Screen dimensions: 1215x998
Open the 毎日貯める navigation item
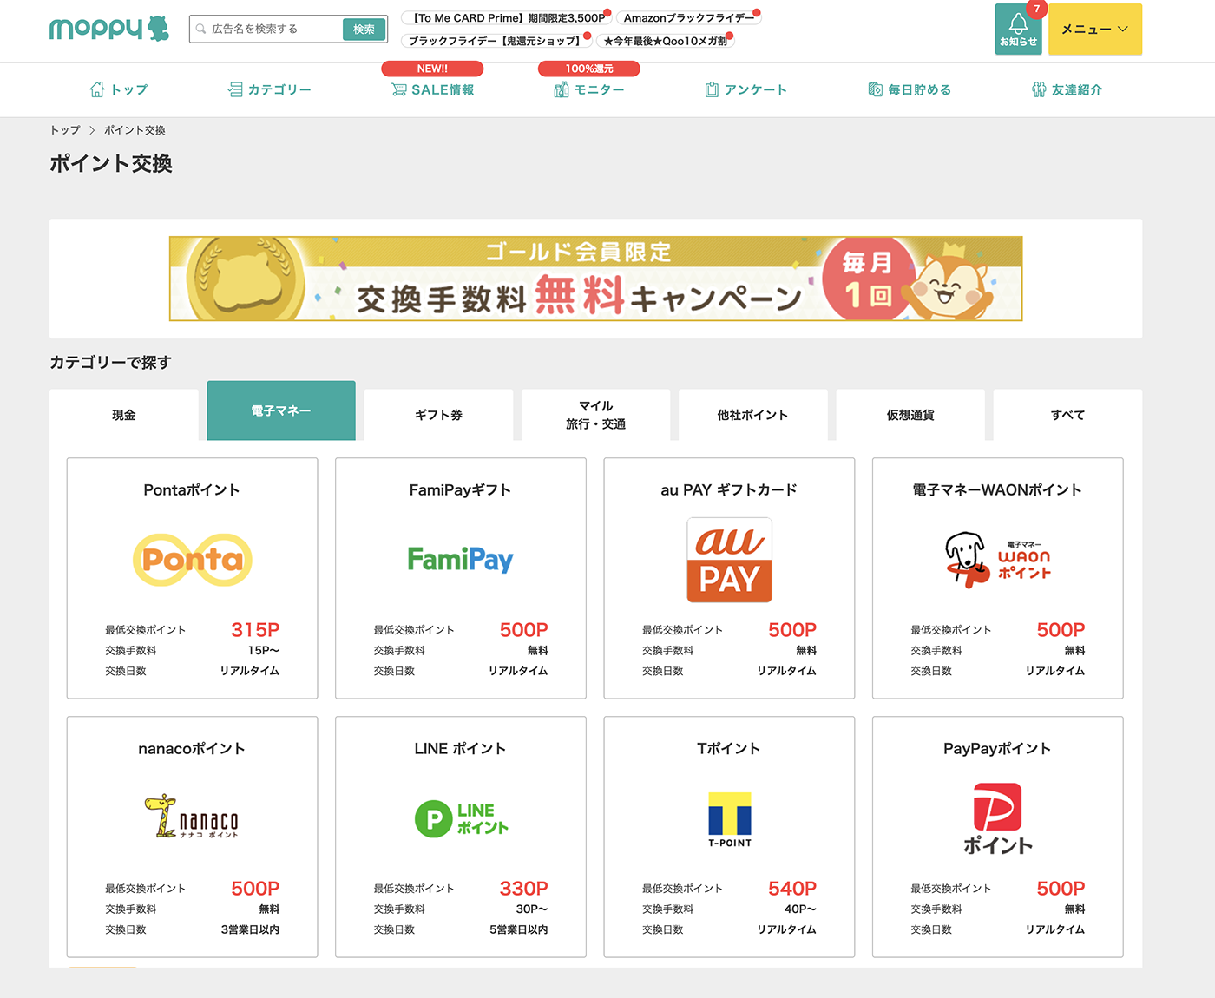pos(910,89)
